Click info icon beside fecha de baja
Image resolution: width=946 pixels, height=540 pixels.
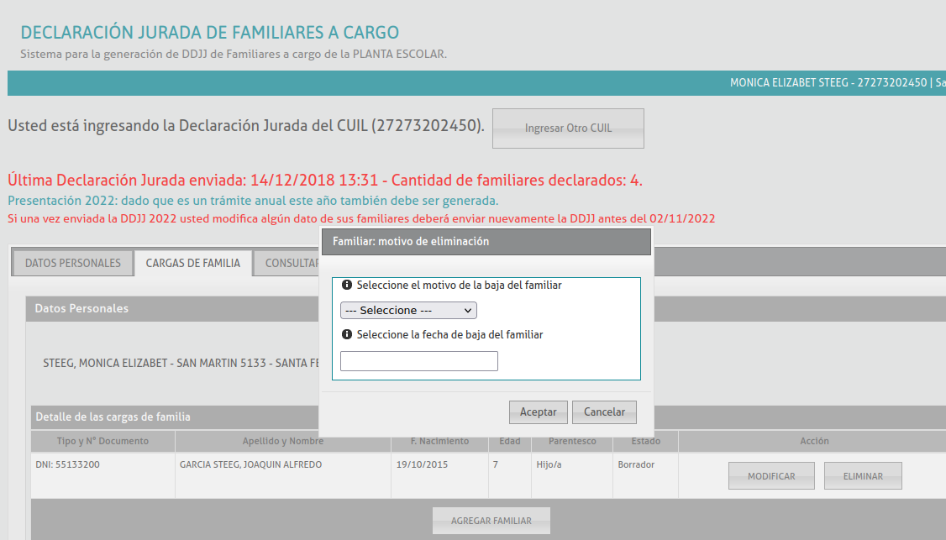pyautogui.click(x=347, y=334)
